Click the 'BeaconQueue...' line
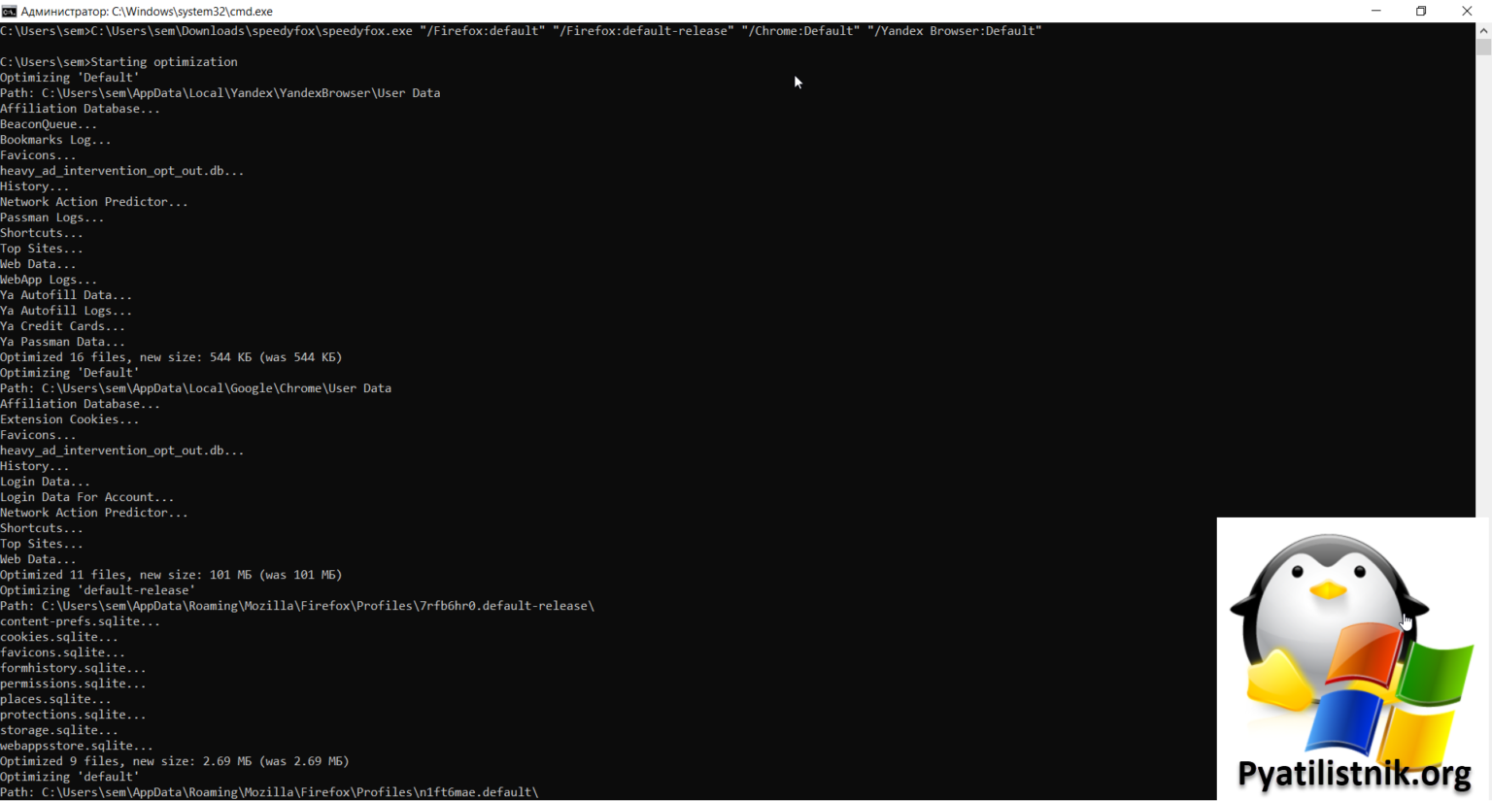The height and width of the screenshot is (801, 1492). tap(49, 124)
